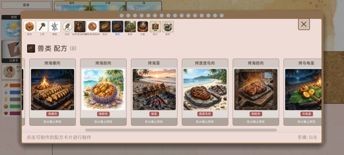344x155 pixels.
Task: Click the 菜单 menu button
Action: 26,5
